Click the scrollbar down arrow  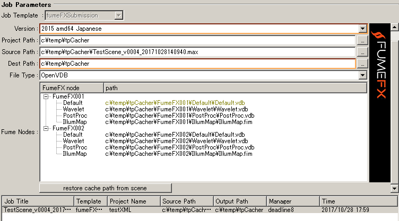coord(394,189)
